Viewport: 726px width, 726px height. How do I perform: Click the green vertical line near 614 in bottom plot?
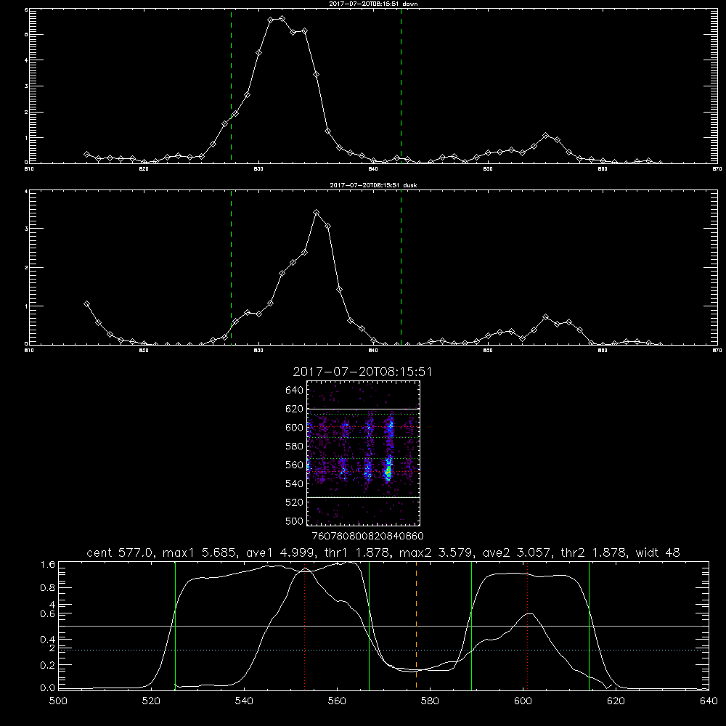click(x=589, y=625)
